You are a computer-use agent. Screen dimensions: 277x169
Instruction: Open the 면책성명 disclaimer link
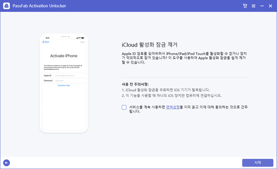[x=173, y=107]
